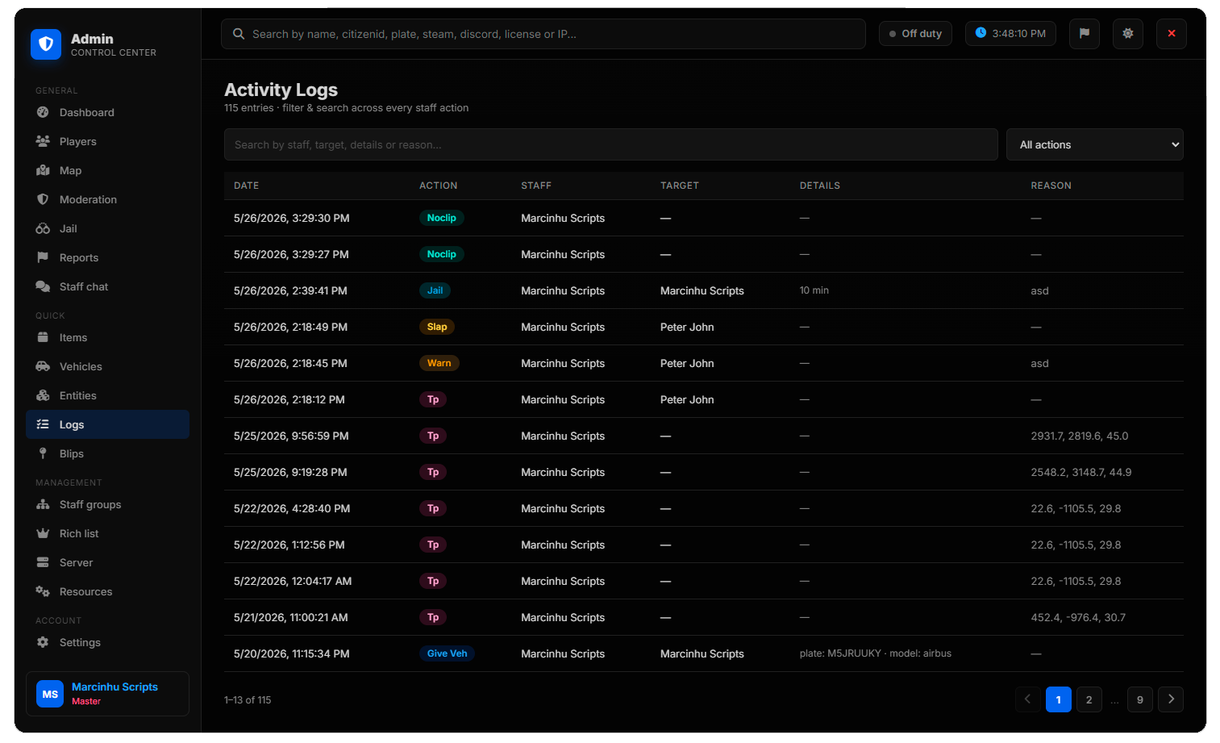Click the flag icon in top bar
The image size is (1220, 743).
click(1084, 34)
